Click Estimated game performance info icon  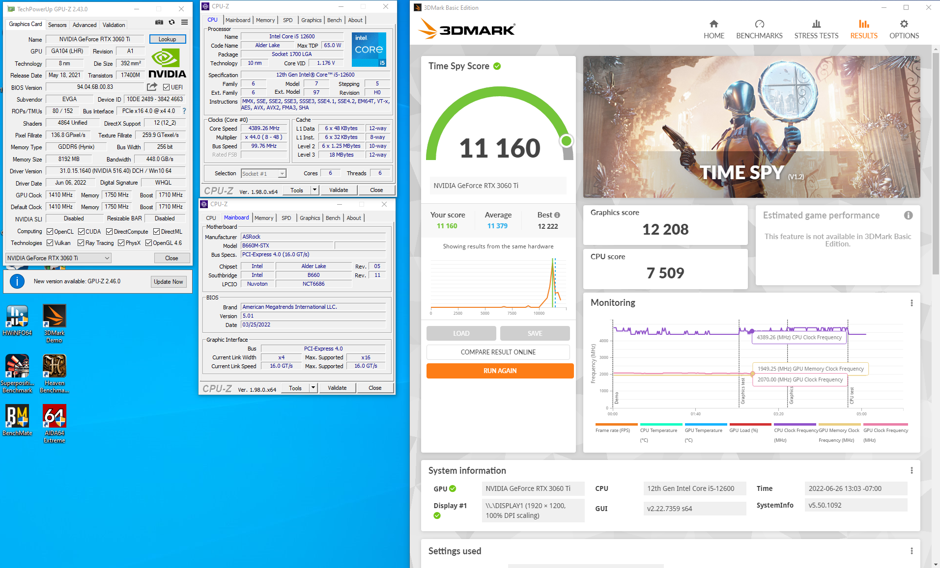[908, 215]
